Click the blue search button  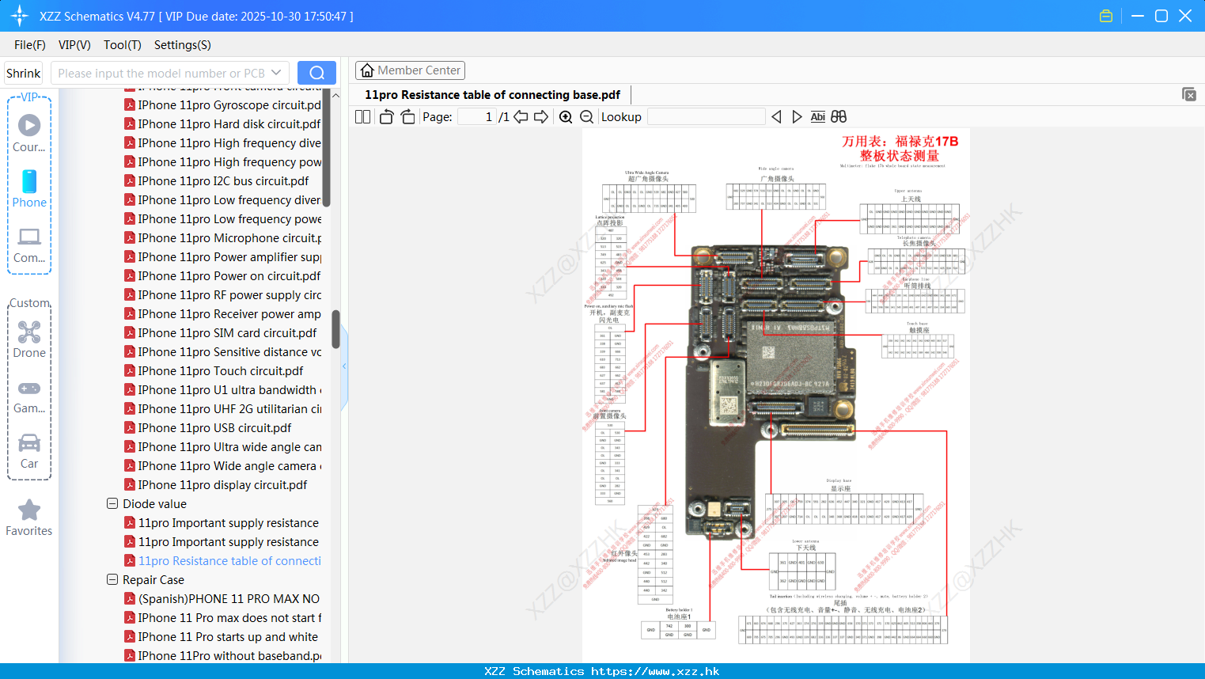click(x=316, y=73)
